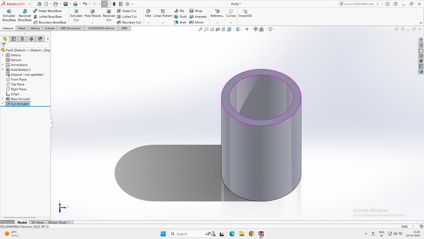Image resolution: width=424 pixels, height=239 pixels.
Task: Select the Shell tool
Action: (180, 22)
